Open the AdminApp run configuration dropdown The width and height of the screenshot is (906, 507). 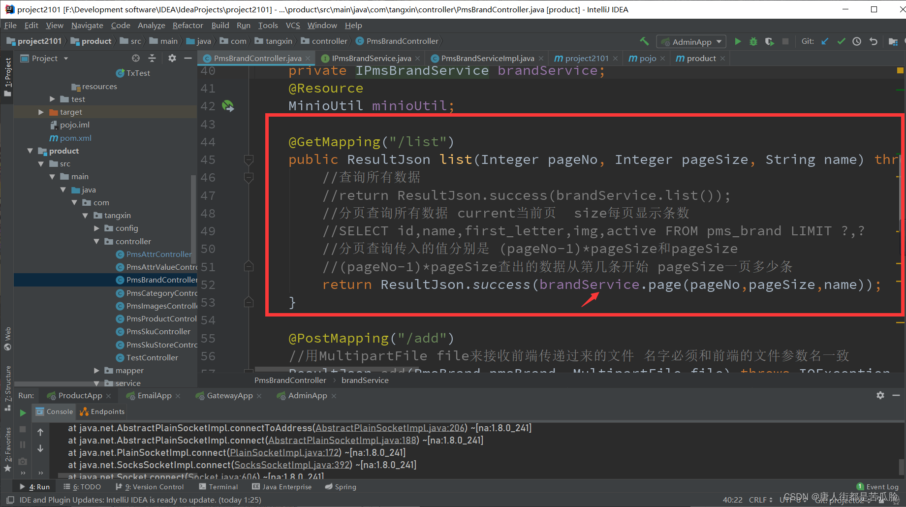tap(691, 42)
